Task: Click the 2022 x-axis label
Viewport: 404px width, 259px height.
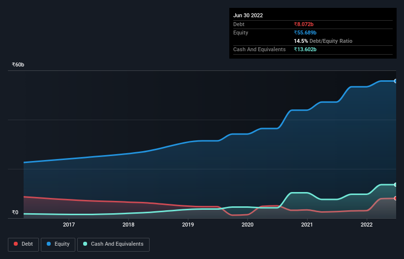Action: point(367,225)
